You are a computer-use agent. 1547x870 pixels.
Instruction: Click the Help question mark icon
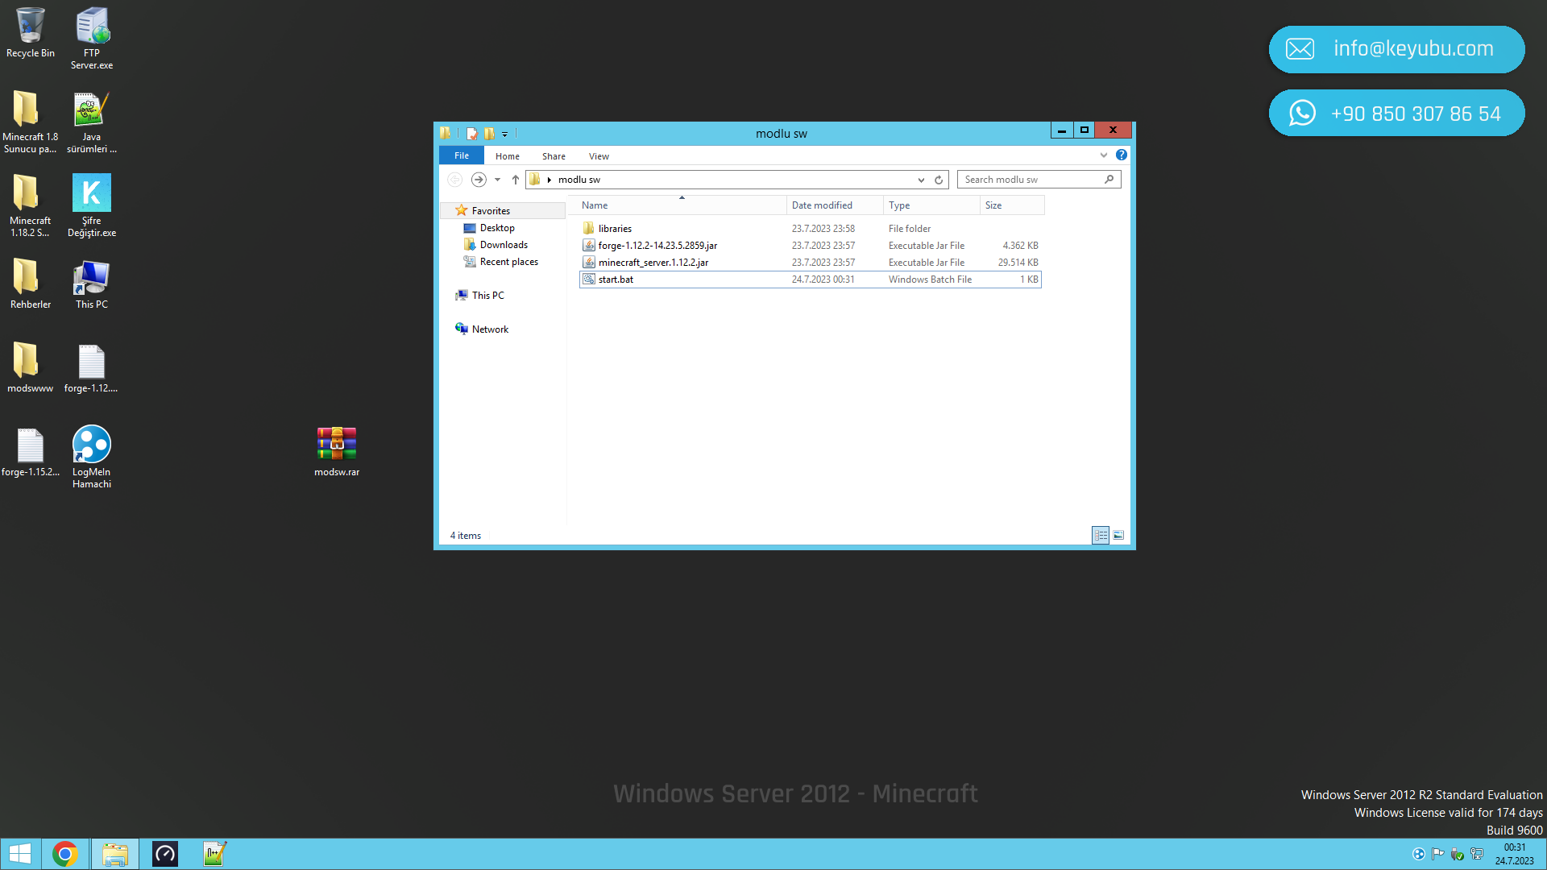pos(1121,155)
